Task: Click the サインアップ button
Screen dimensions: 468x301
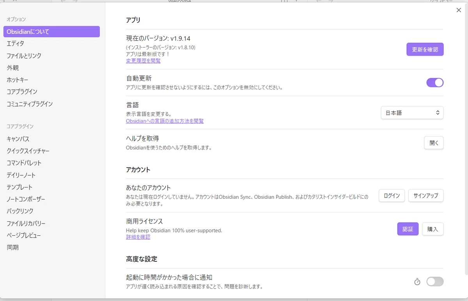Action: 426,196
